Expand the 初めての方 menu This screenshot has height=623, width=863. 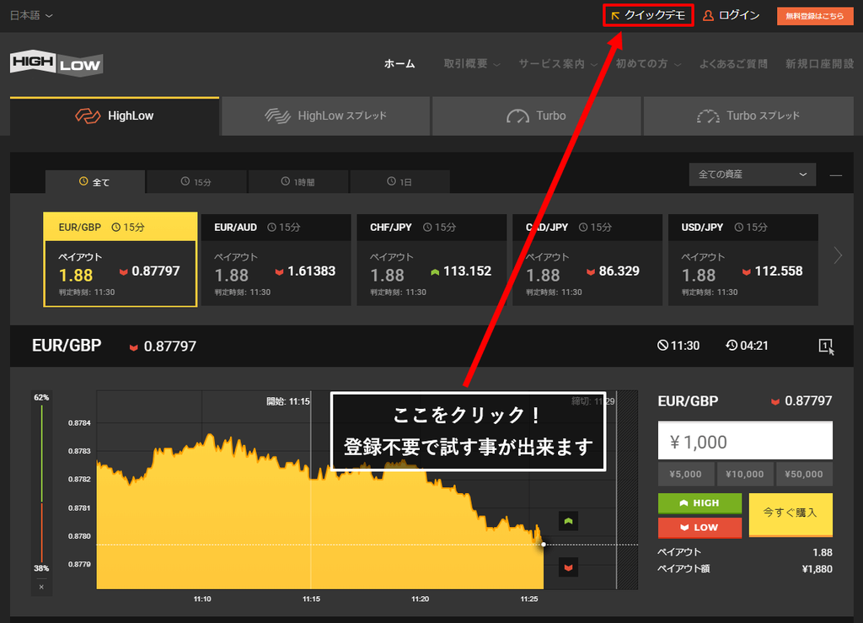tap(648, 64)
